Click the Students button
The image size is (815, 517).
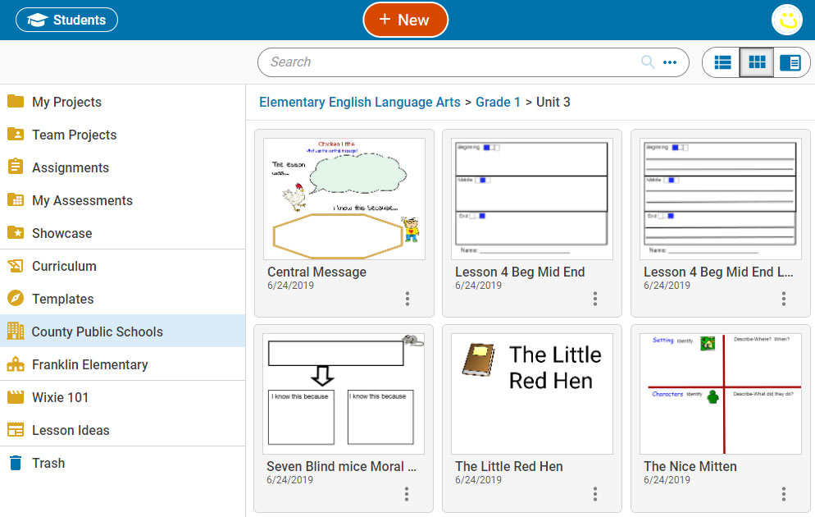pos(67,21)
